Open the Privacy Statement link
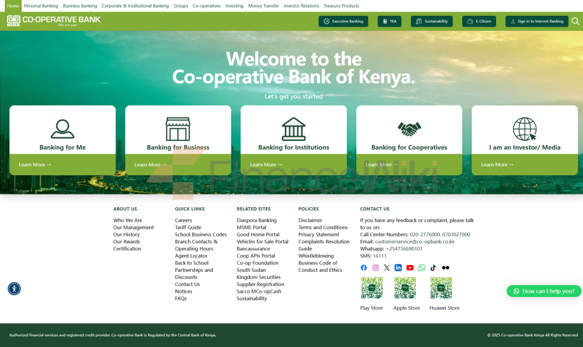 click(319, 234)
